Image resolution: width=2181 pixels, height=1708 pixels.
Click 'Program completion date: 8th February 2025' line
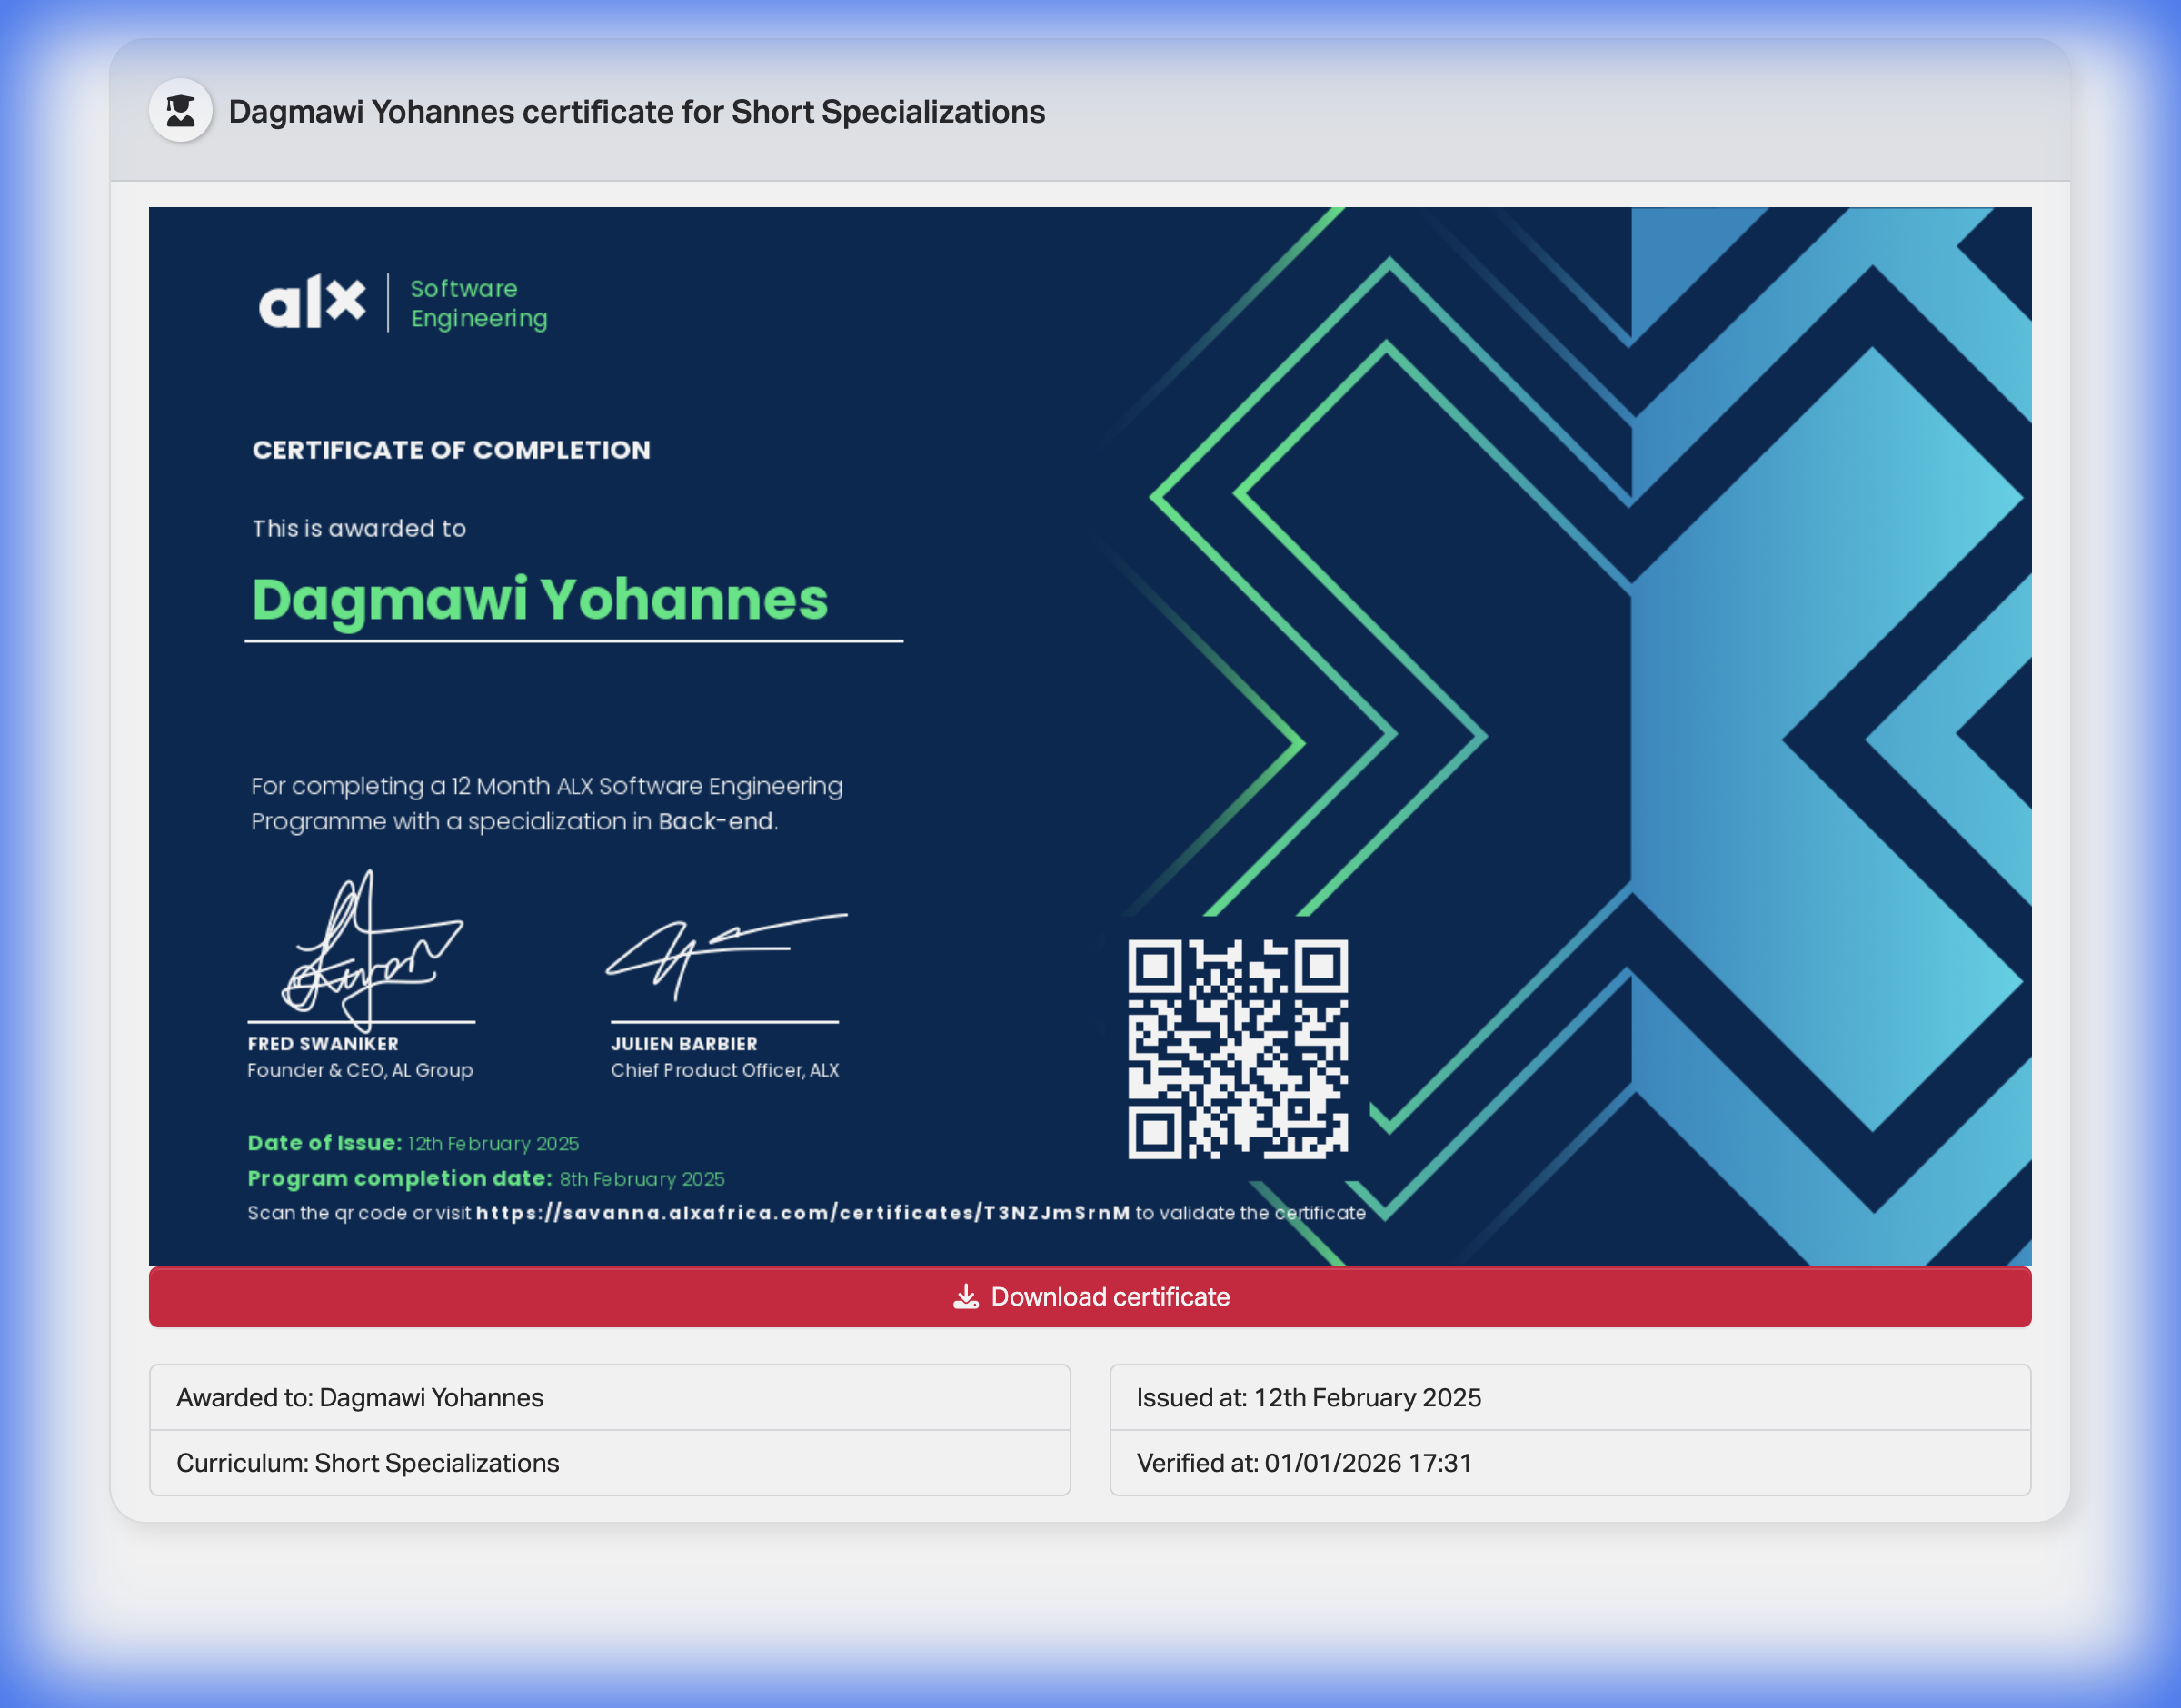(x=486, y=1178)
